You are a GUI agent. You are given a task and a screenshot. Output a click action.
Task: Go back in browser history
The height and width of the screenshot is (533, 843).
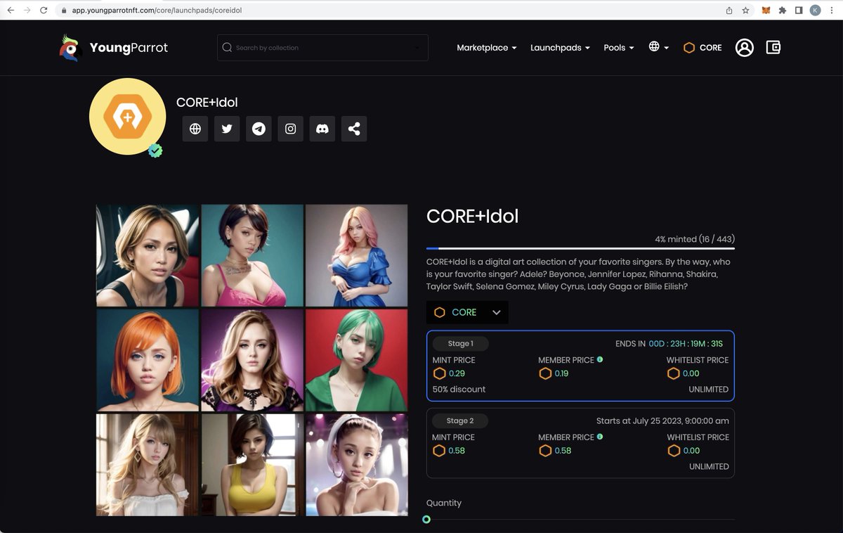click(x=11, y=11)
